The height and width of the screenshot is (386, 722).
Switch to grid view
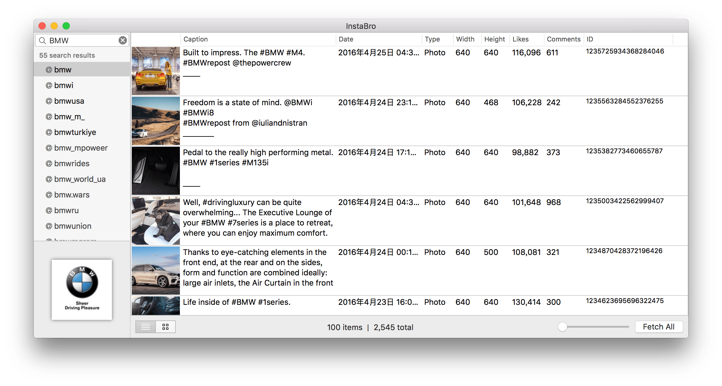click(165, 327)
